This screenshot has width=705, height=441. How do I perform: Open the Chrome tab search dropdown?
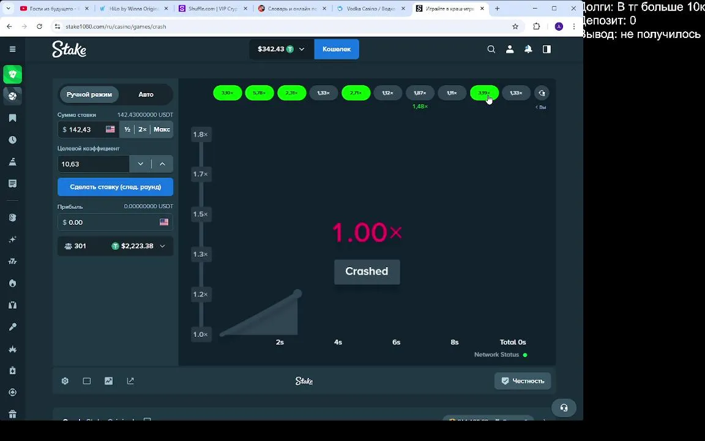click(x=8, y=9)
